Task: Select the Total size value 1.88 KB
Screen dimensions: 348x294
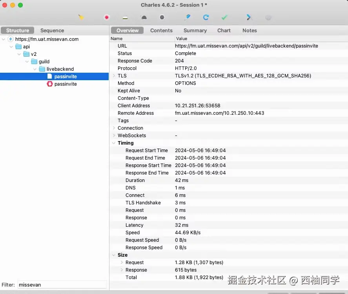Action: (199, 277)
